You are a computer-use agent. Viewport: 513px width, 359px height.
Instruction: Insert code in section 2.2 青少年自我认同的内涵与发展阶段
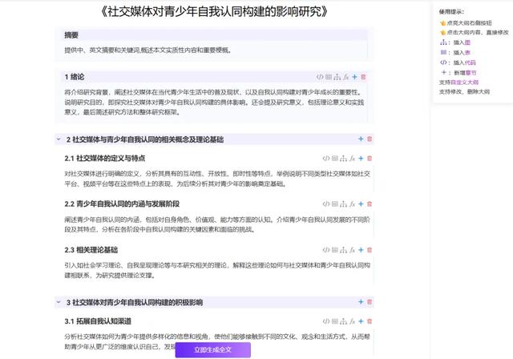[326, 204]
